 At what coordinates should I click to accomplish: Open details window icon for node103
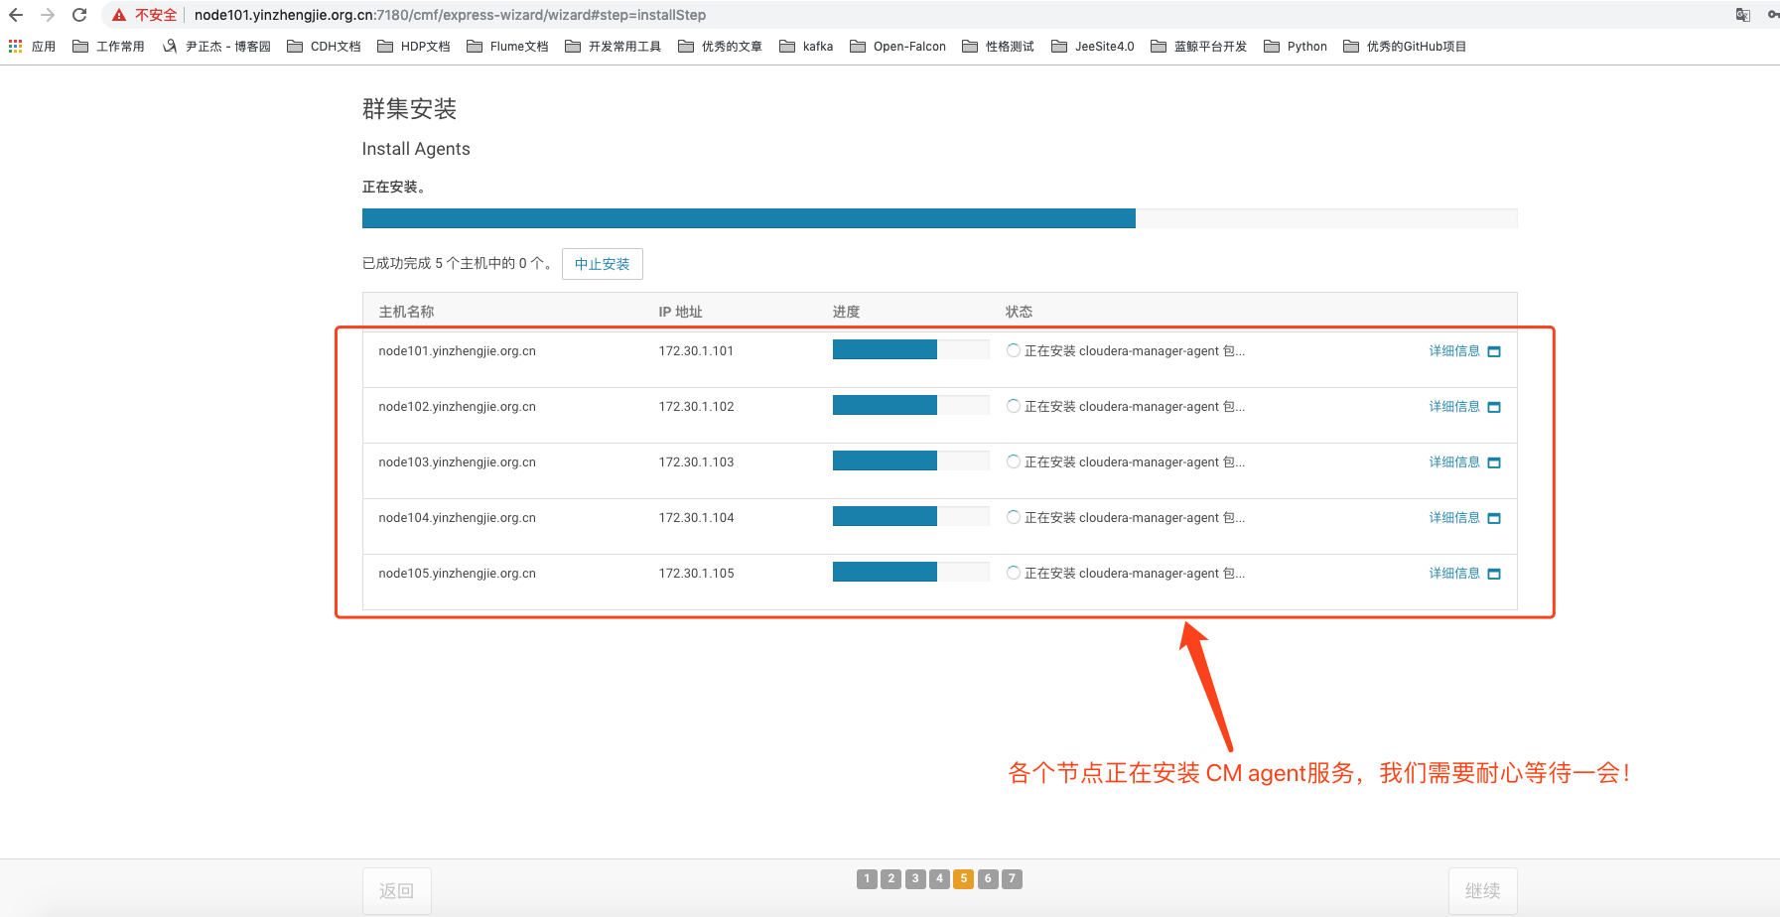(1494, 462)
